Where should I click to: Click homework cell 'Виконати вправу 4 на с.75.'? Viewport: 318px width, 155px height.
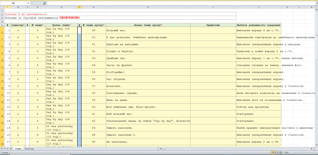point(258,30)
